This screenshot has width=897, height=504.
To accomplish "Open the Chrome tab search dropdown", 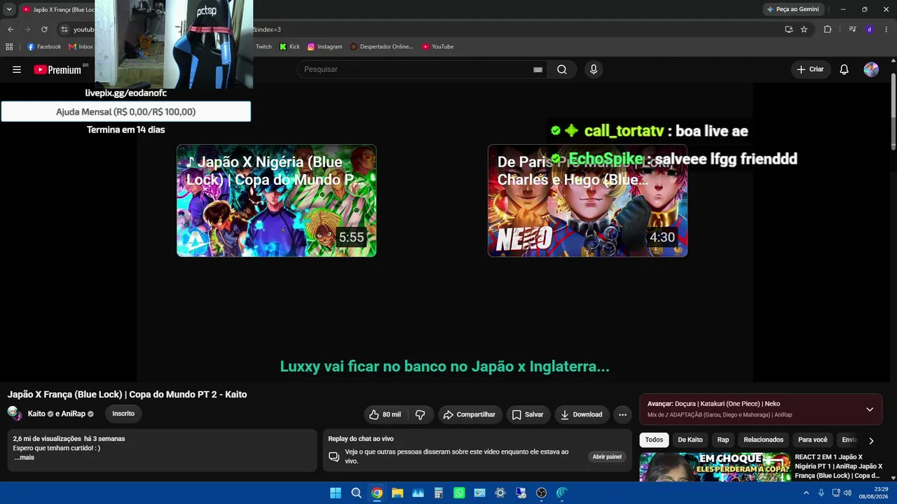I will pyautogui.click(x=9, y=9).
